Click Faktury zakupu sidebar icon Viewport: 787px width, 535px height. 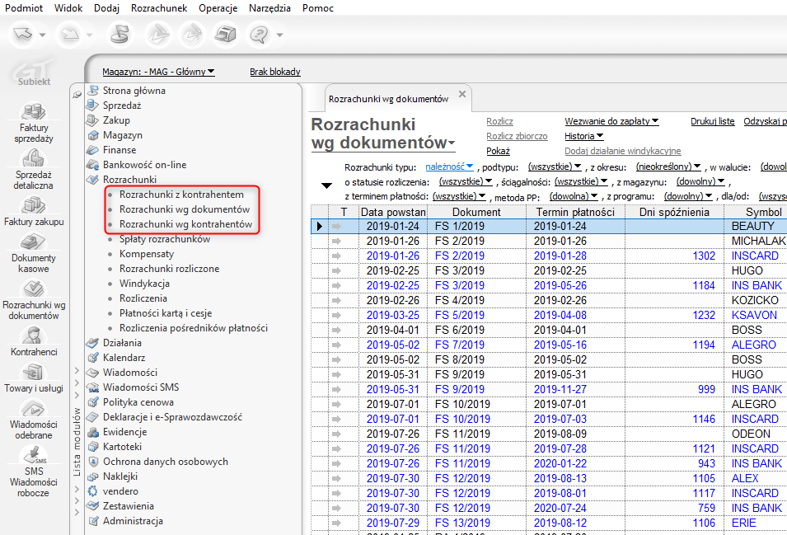click(x=33, y=206)
